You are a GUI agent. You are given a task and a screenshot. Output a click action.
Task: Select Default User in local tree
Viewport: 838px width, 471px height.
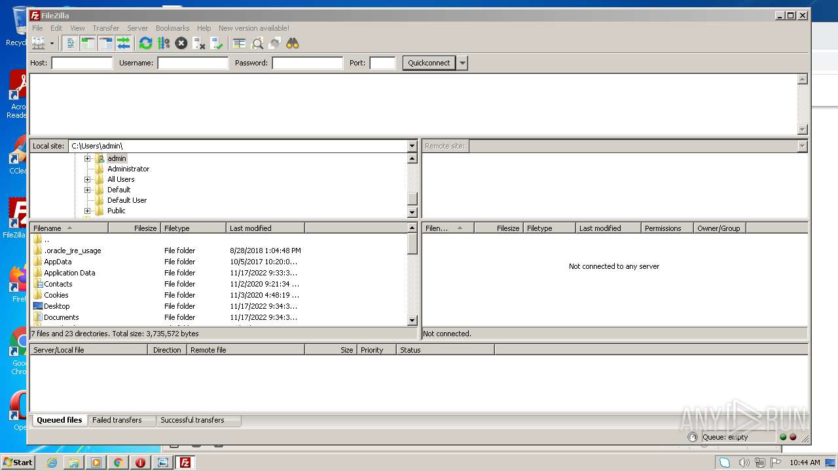[x=127, y=200]
